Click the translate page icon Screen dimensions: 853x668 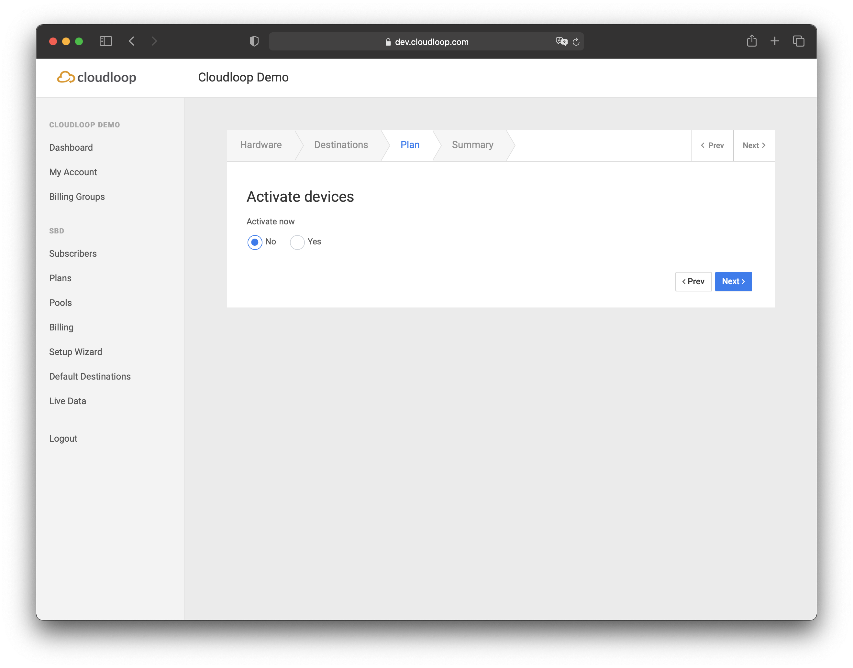point(561,41)
